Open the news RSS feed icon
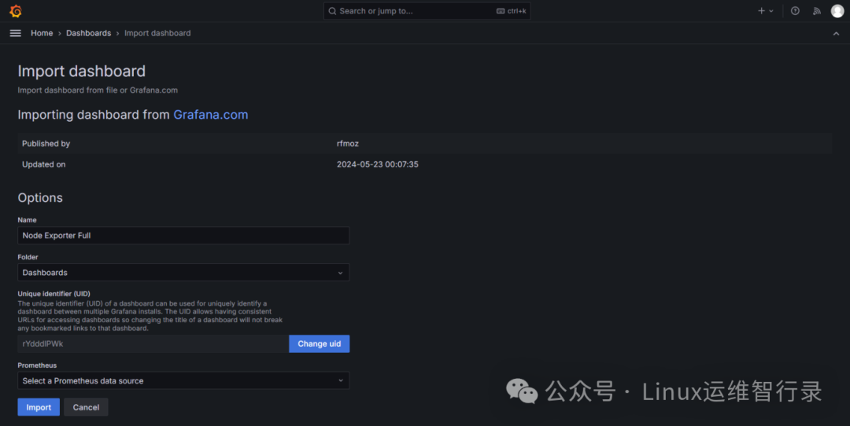Image resolution: width=850 pixels, height=426 pixels. click(816, 11)
